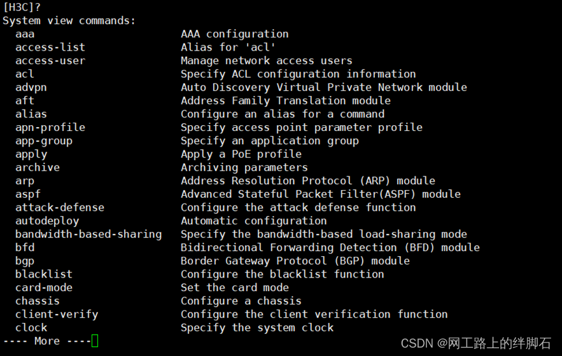Click the 'autodeploy' command
This screenshot has width=562, height=356.
tap(47, 221)
